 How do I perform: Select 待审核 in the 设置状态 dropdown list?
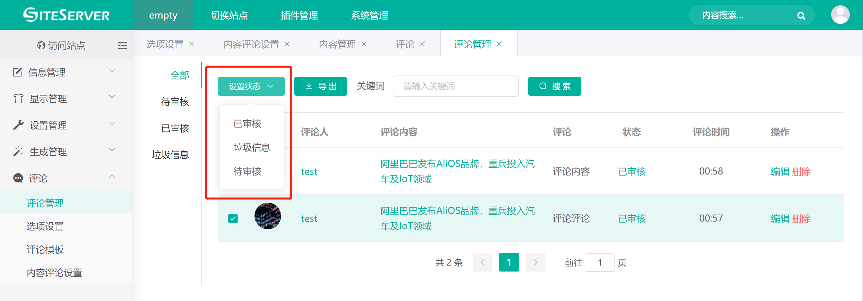[247, 172]
